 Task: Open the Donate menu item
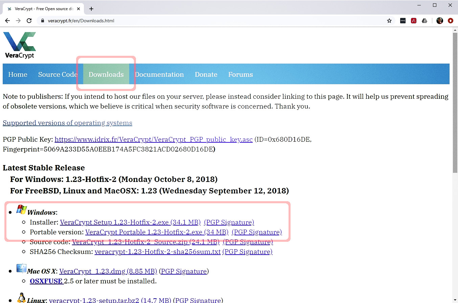click(206, 74)
